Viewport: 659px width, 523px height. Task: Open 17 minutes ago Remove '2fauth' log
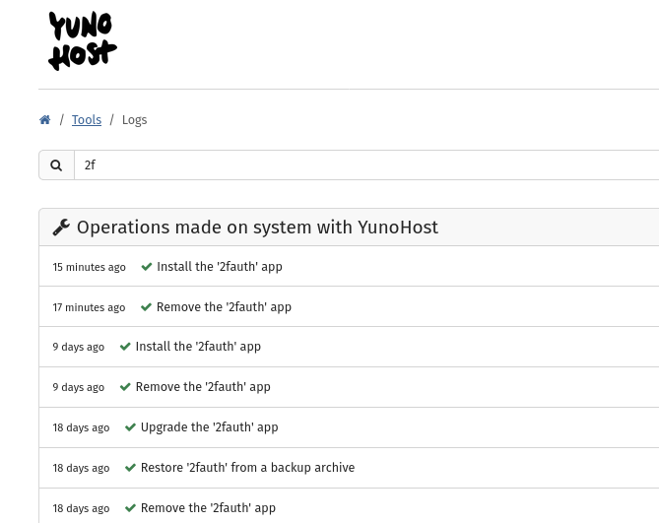349,306
